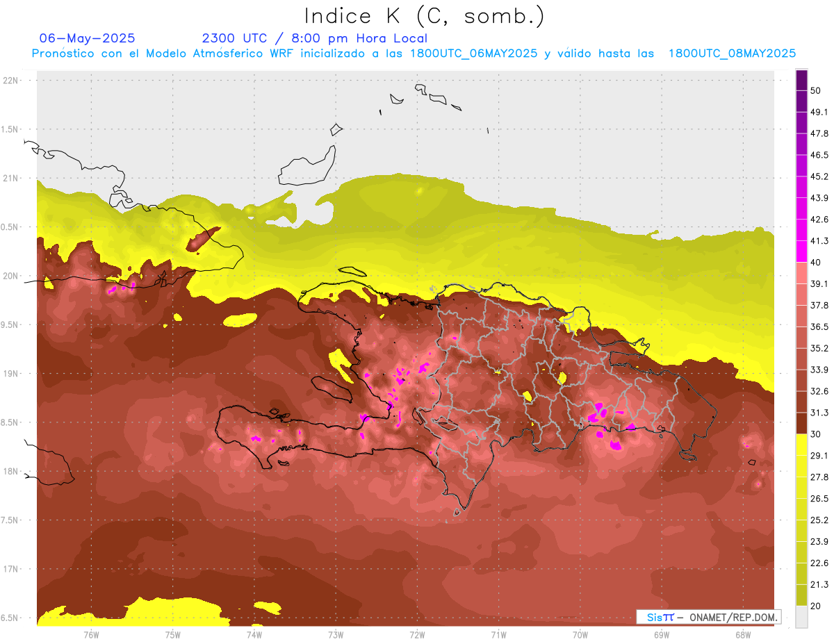Pick the salmon legend swatch between 39.1 and 40

point(801,273)
